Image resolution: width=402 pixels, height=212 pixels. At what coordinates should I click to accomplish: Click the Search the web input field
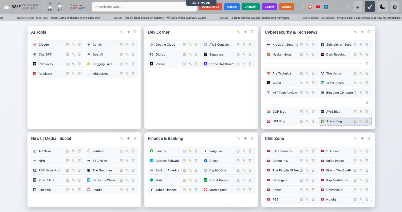[x=144, y=7]
